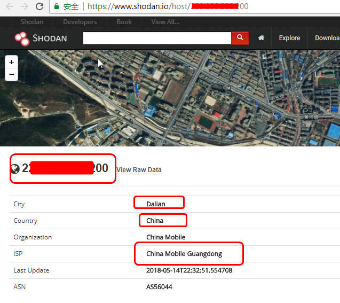340x303 pixels.
Task: Click the green padlock security icon
Action: (57, 6)
